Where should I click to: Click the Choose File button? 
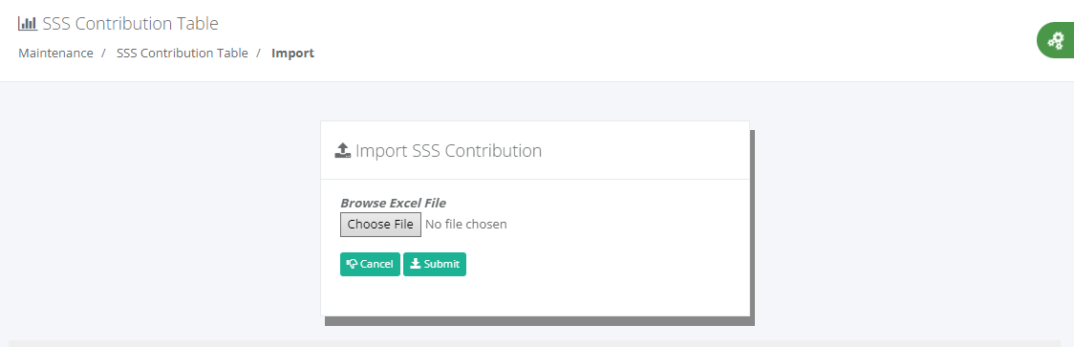pos(380,225)
